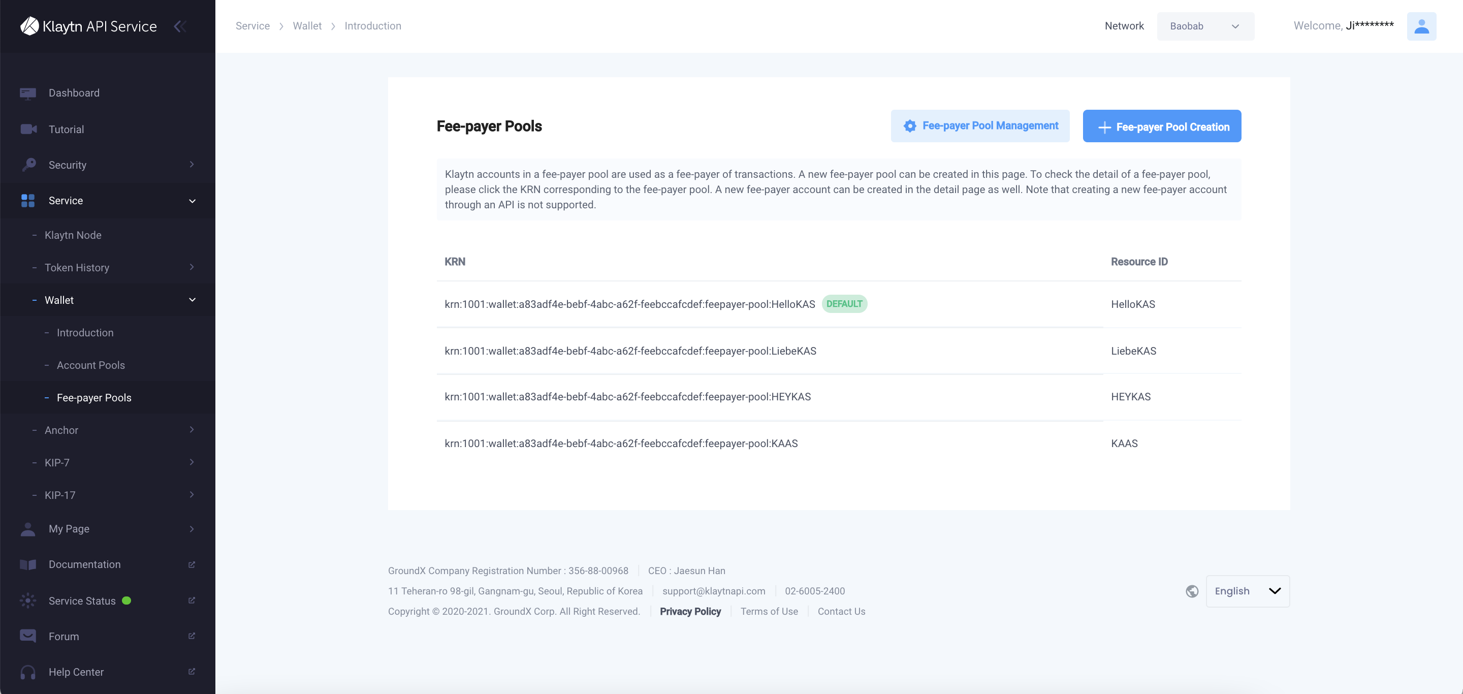Click the KRN column header
The image size is (1463, 694).
click(x=455, y=262)
